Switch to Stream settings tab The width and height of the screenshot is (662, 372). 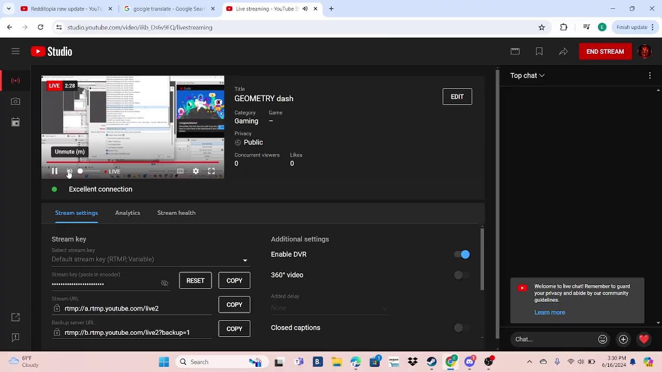click(77, 213)
